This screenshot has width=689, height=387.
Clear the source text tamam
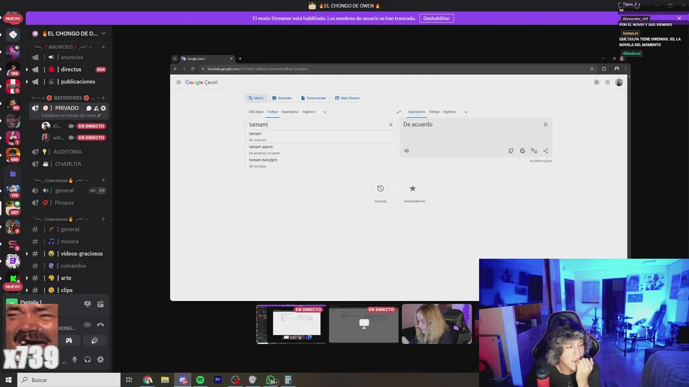click(x=391, y=125)
